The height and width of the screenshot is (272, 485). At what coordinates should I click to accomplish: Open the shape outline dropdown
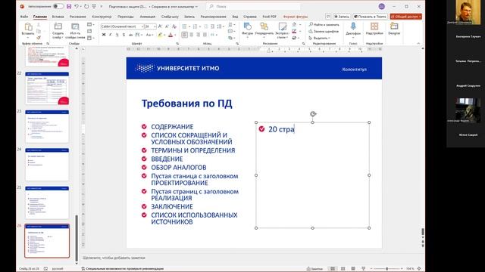[296, 31]
